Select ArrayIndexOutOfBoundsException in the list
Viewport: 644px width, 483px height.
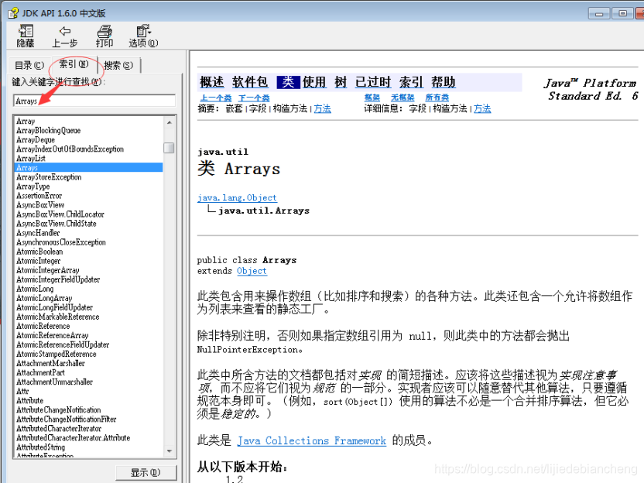click(x=70, y=149)
